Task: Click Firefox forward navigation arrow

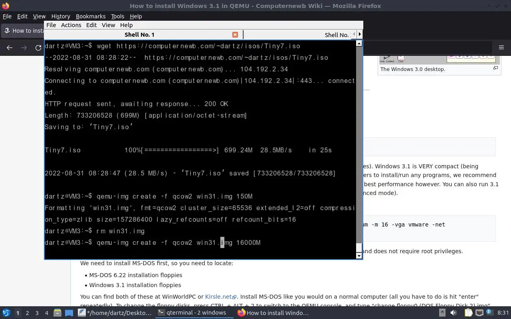Action: click(24, 47)
